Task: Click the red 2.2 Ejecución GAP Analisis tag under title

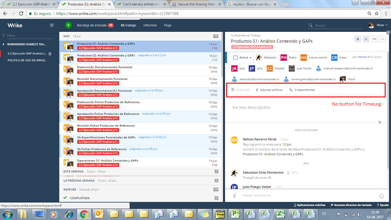Action: pos(252,47)
